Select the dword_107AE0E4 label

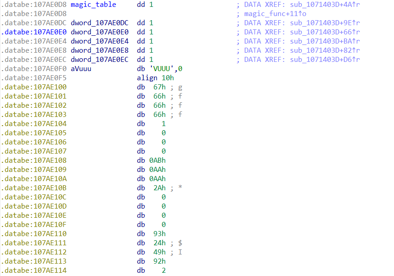coord(99,41)
